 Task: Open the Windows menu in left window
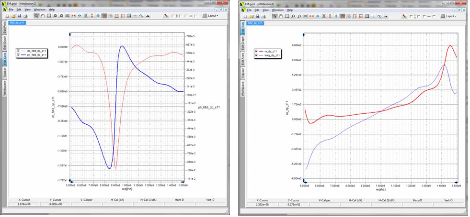coord(40,10)
